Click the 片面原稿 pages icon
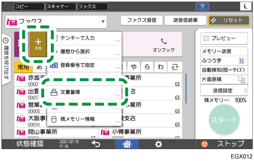 (242, 80)
